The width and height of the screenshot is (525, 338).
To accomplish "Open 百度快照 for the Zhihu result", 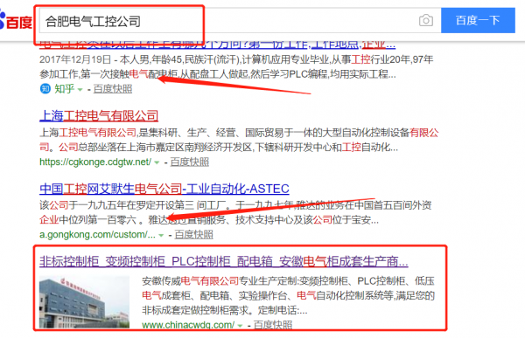I will click(113, 89).
